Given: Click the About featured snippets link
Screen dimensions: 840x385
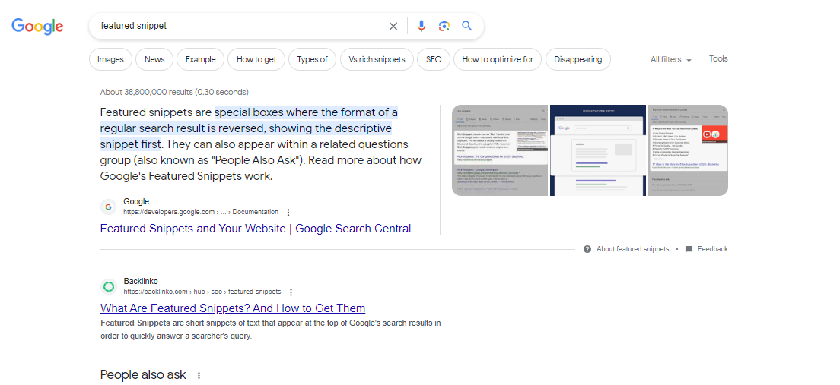Looking at the screenshot, I should [633, 249].
